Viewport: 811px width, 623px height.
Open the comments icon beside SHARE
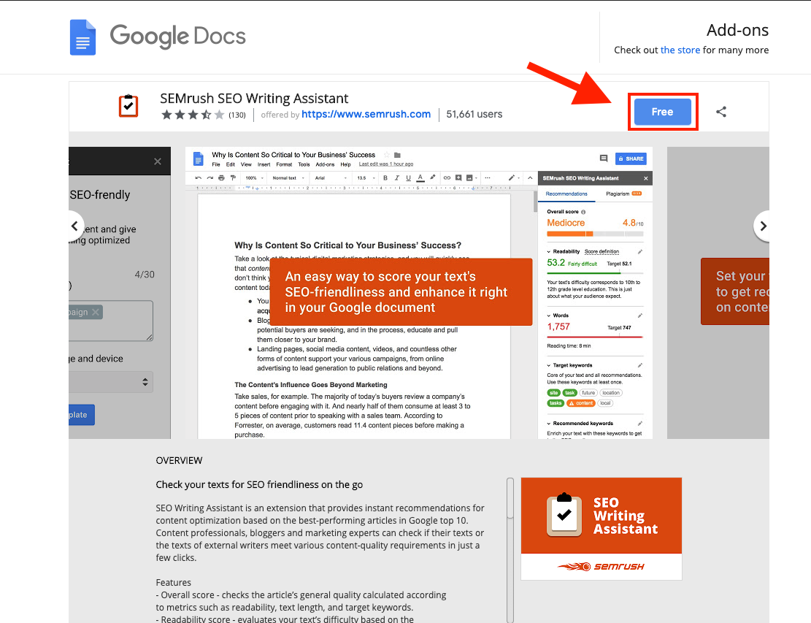[x=604, y=158]
